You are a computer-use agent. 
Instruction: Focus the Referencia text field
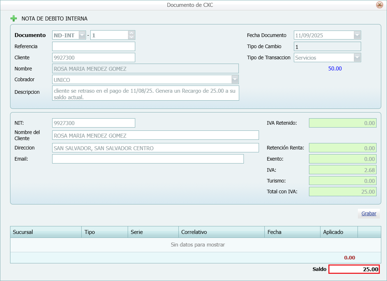tap(94, 46)
